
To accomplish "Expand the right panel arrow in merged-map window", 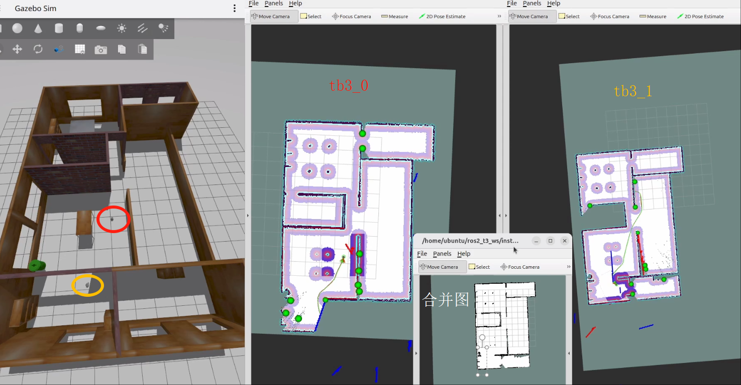I will point(569,353).
